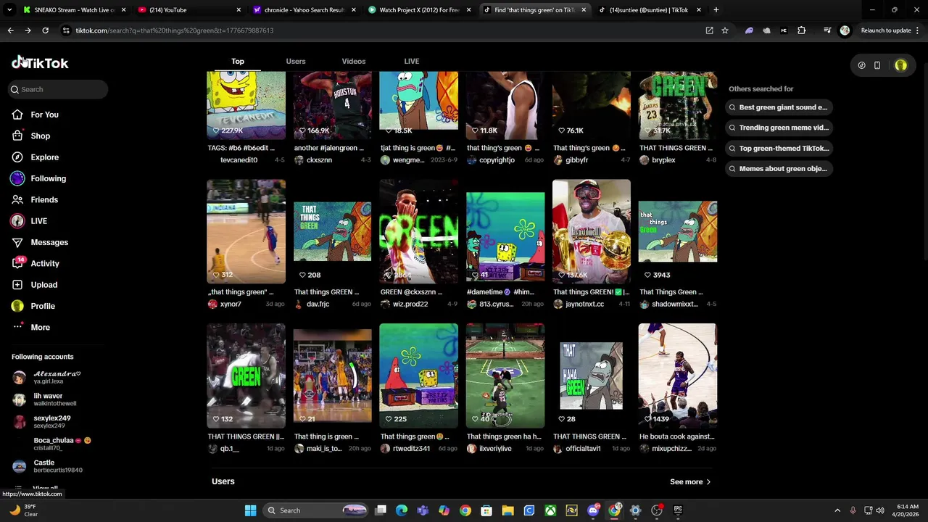Search Trending green meme videos suggestion

779,128
